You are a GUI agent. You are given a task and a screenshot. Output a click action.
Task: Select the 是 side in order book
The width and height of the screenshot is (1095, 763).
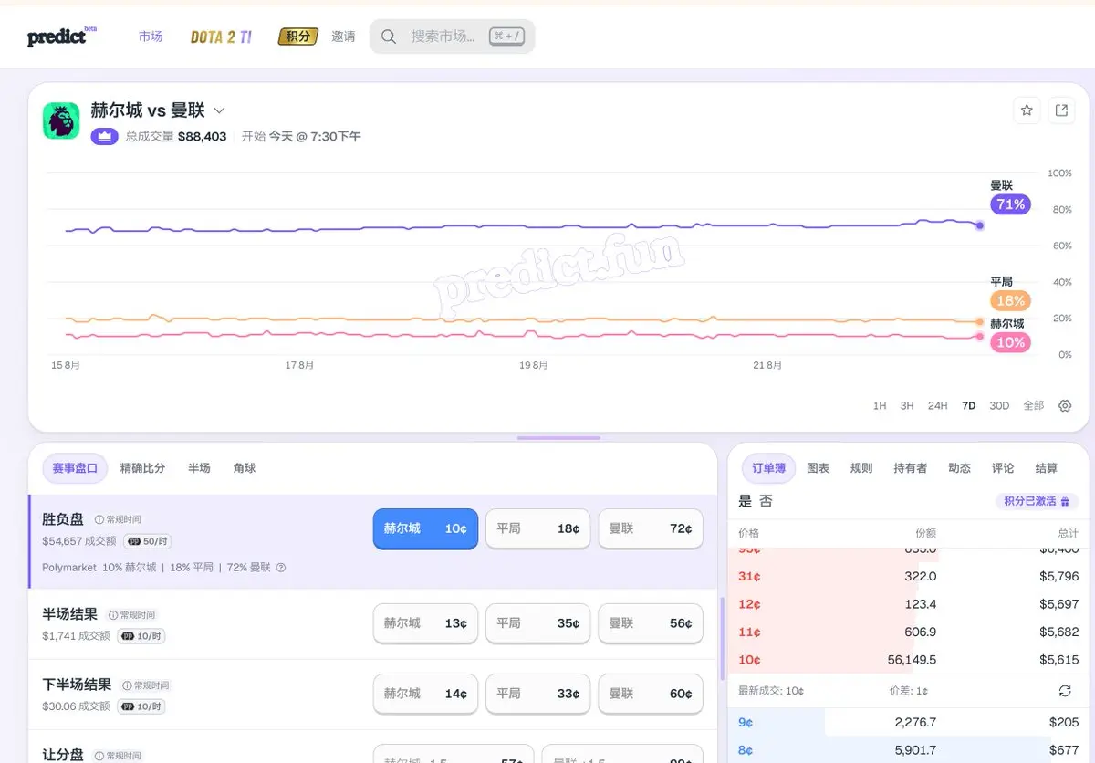(x=745, y=501)
